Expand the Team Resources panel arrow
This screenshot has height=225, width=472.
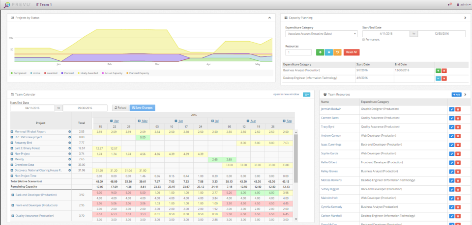(x=465, y=95)
